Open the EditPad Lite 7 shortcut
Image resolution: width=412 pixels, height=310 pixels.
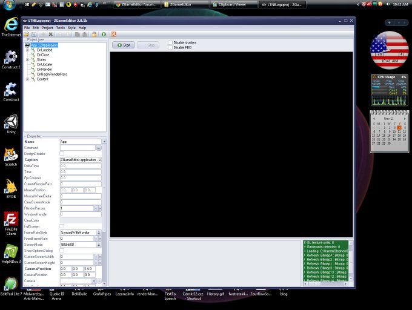pos(11,286)
